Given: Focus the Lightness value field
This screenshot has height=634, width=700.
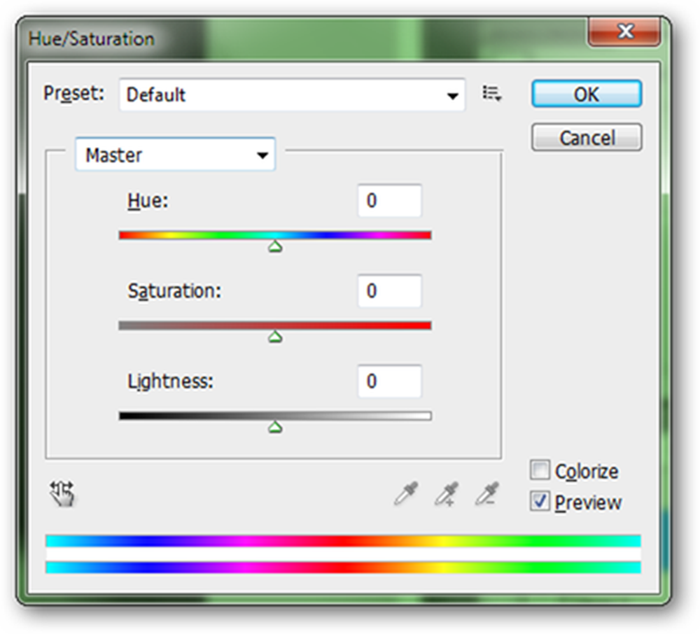Looking at the screenshot, I should [x=389, y=381].
